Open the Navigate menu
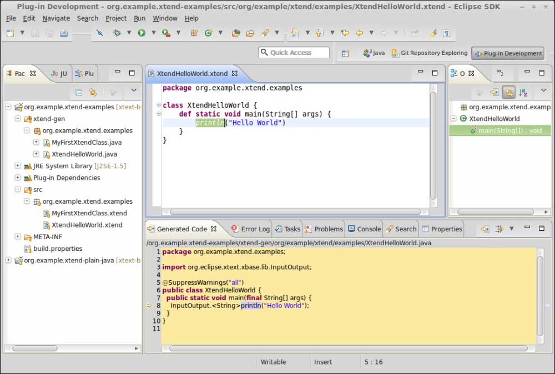This screenshot has height=374, width=555. 56,18
